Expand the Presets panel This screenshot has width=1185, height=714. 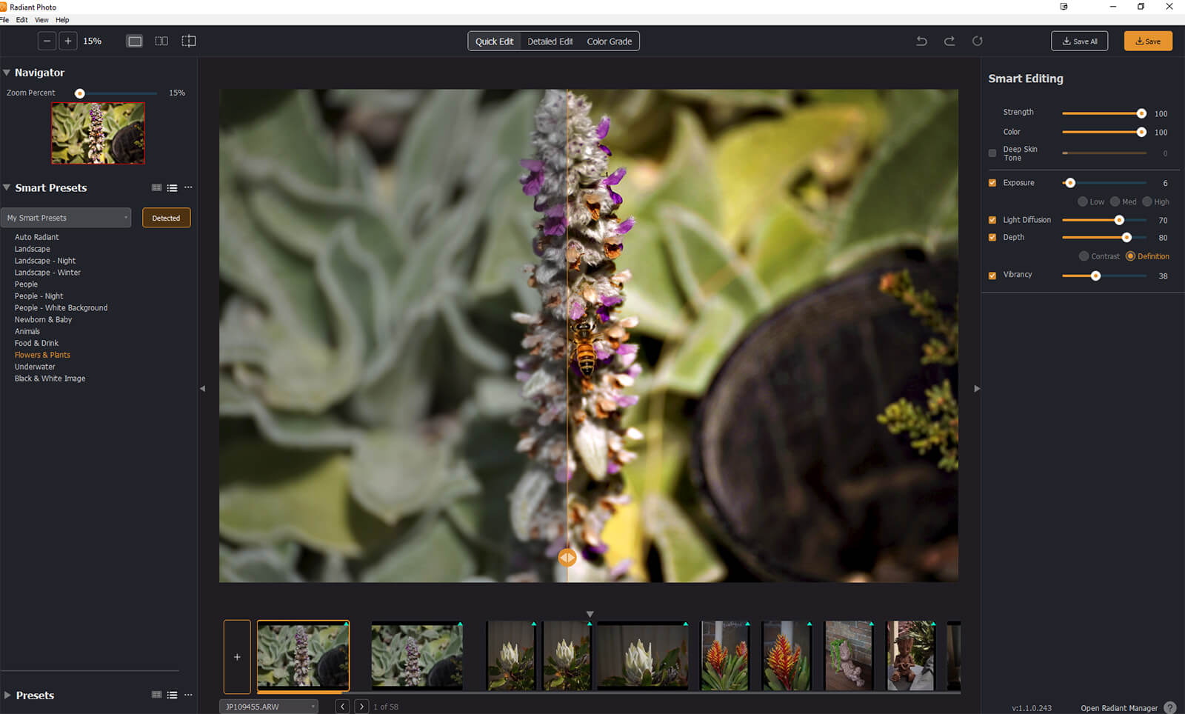7,695
